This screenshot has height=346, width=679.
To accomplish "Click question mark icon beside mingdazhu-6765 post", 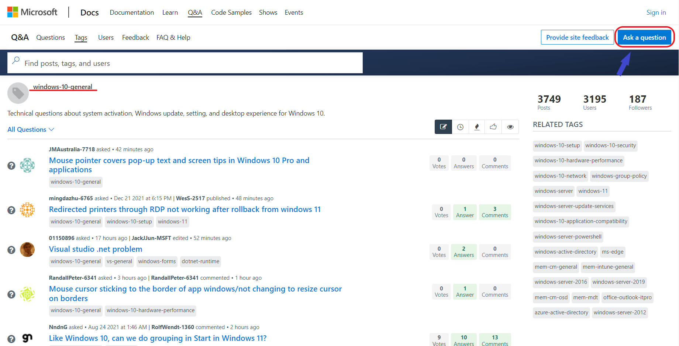I will (11, 210).
